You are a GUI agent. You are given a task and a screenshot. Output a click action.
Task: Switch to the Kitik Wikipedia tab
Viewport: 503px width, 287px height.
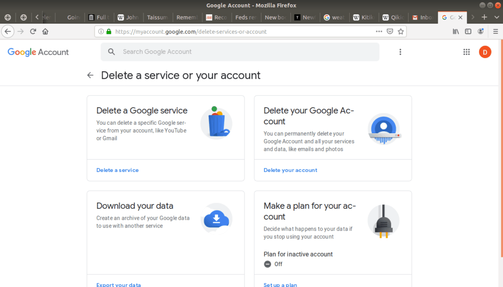click(x=364, y=17)
